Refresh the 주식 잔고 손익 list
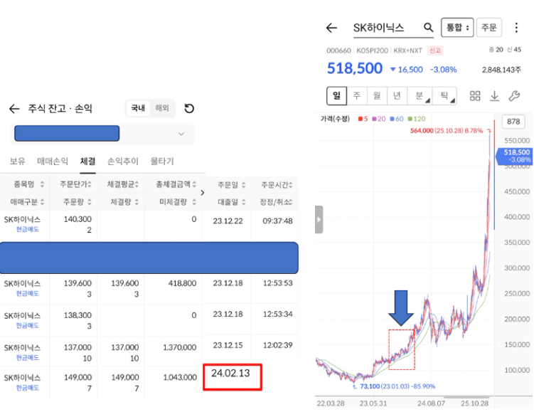534x412 pixels. pos(189,108)
